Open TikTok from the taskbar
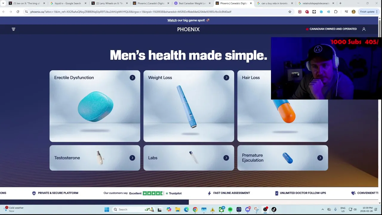The image size is (382, 215). point(274,209)
